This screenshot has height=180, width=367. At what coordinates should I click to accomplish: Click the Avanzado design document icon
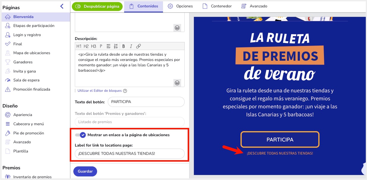(x=8, y=142)
